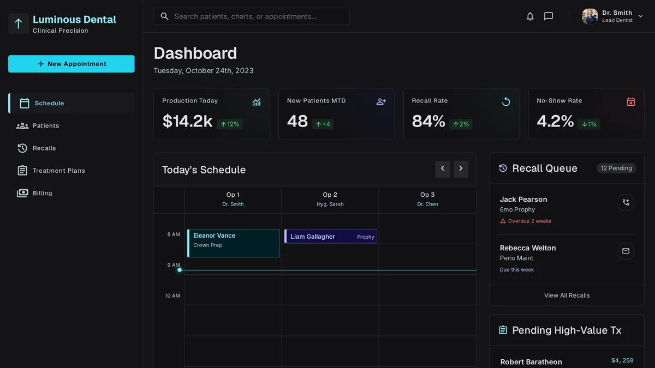Click Jack Pearson's name in Recall Queue
The image size is (655, 368).
point(523,200)
